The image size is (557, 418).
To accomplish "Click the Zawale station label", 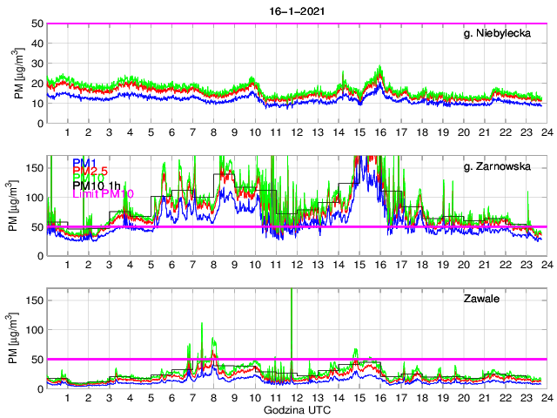I will pos(481,299).
